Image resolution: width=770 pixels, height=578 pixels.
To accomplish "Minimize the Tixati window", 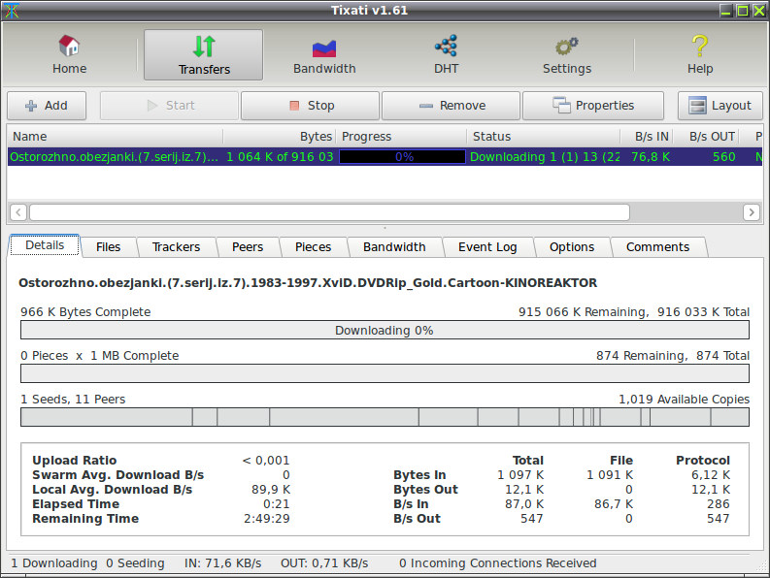I will [726, 11].
